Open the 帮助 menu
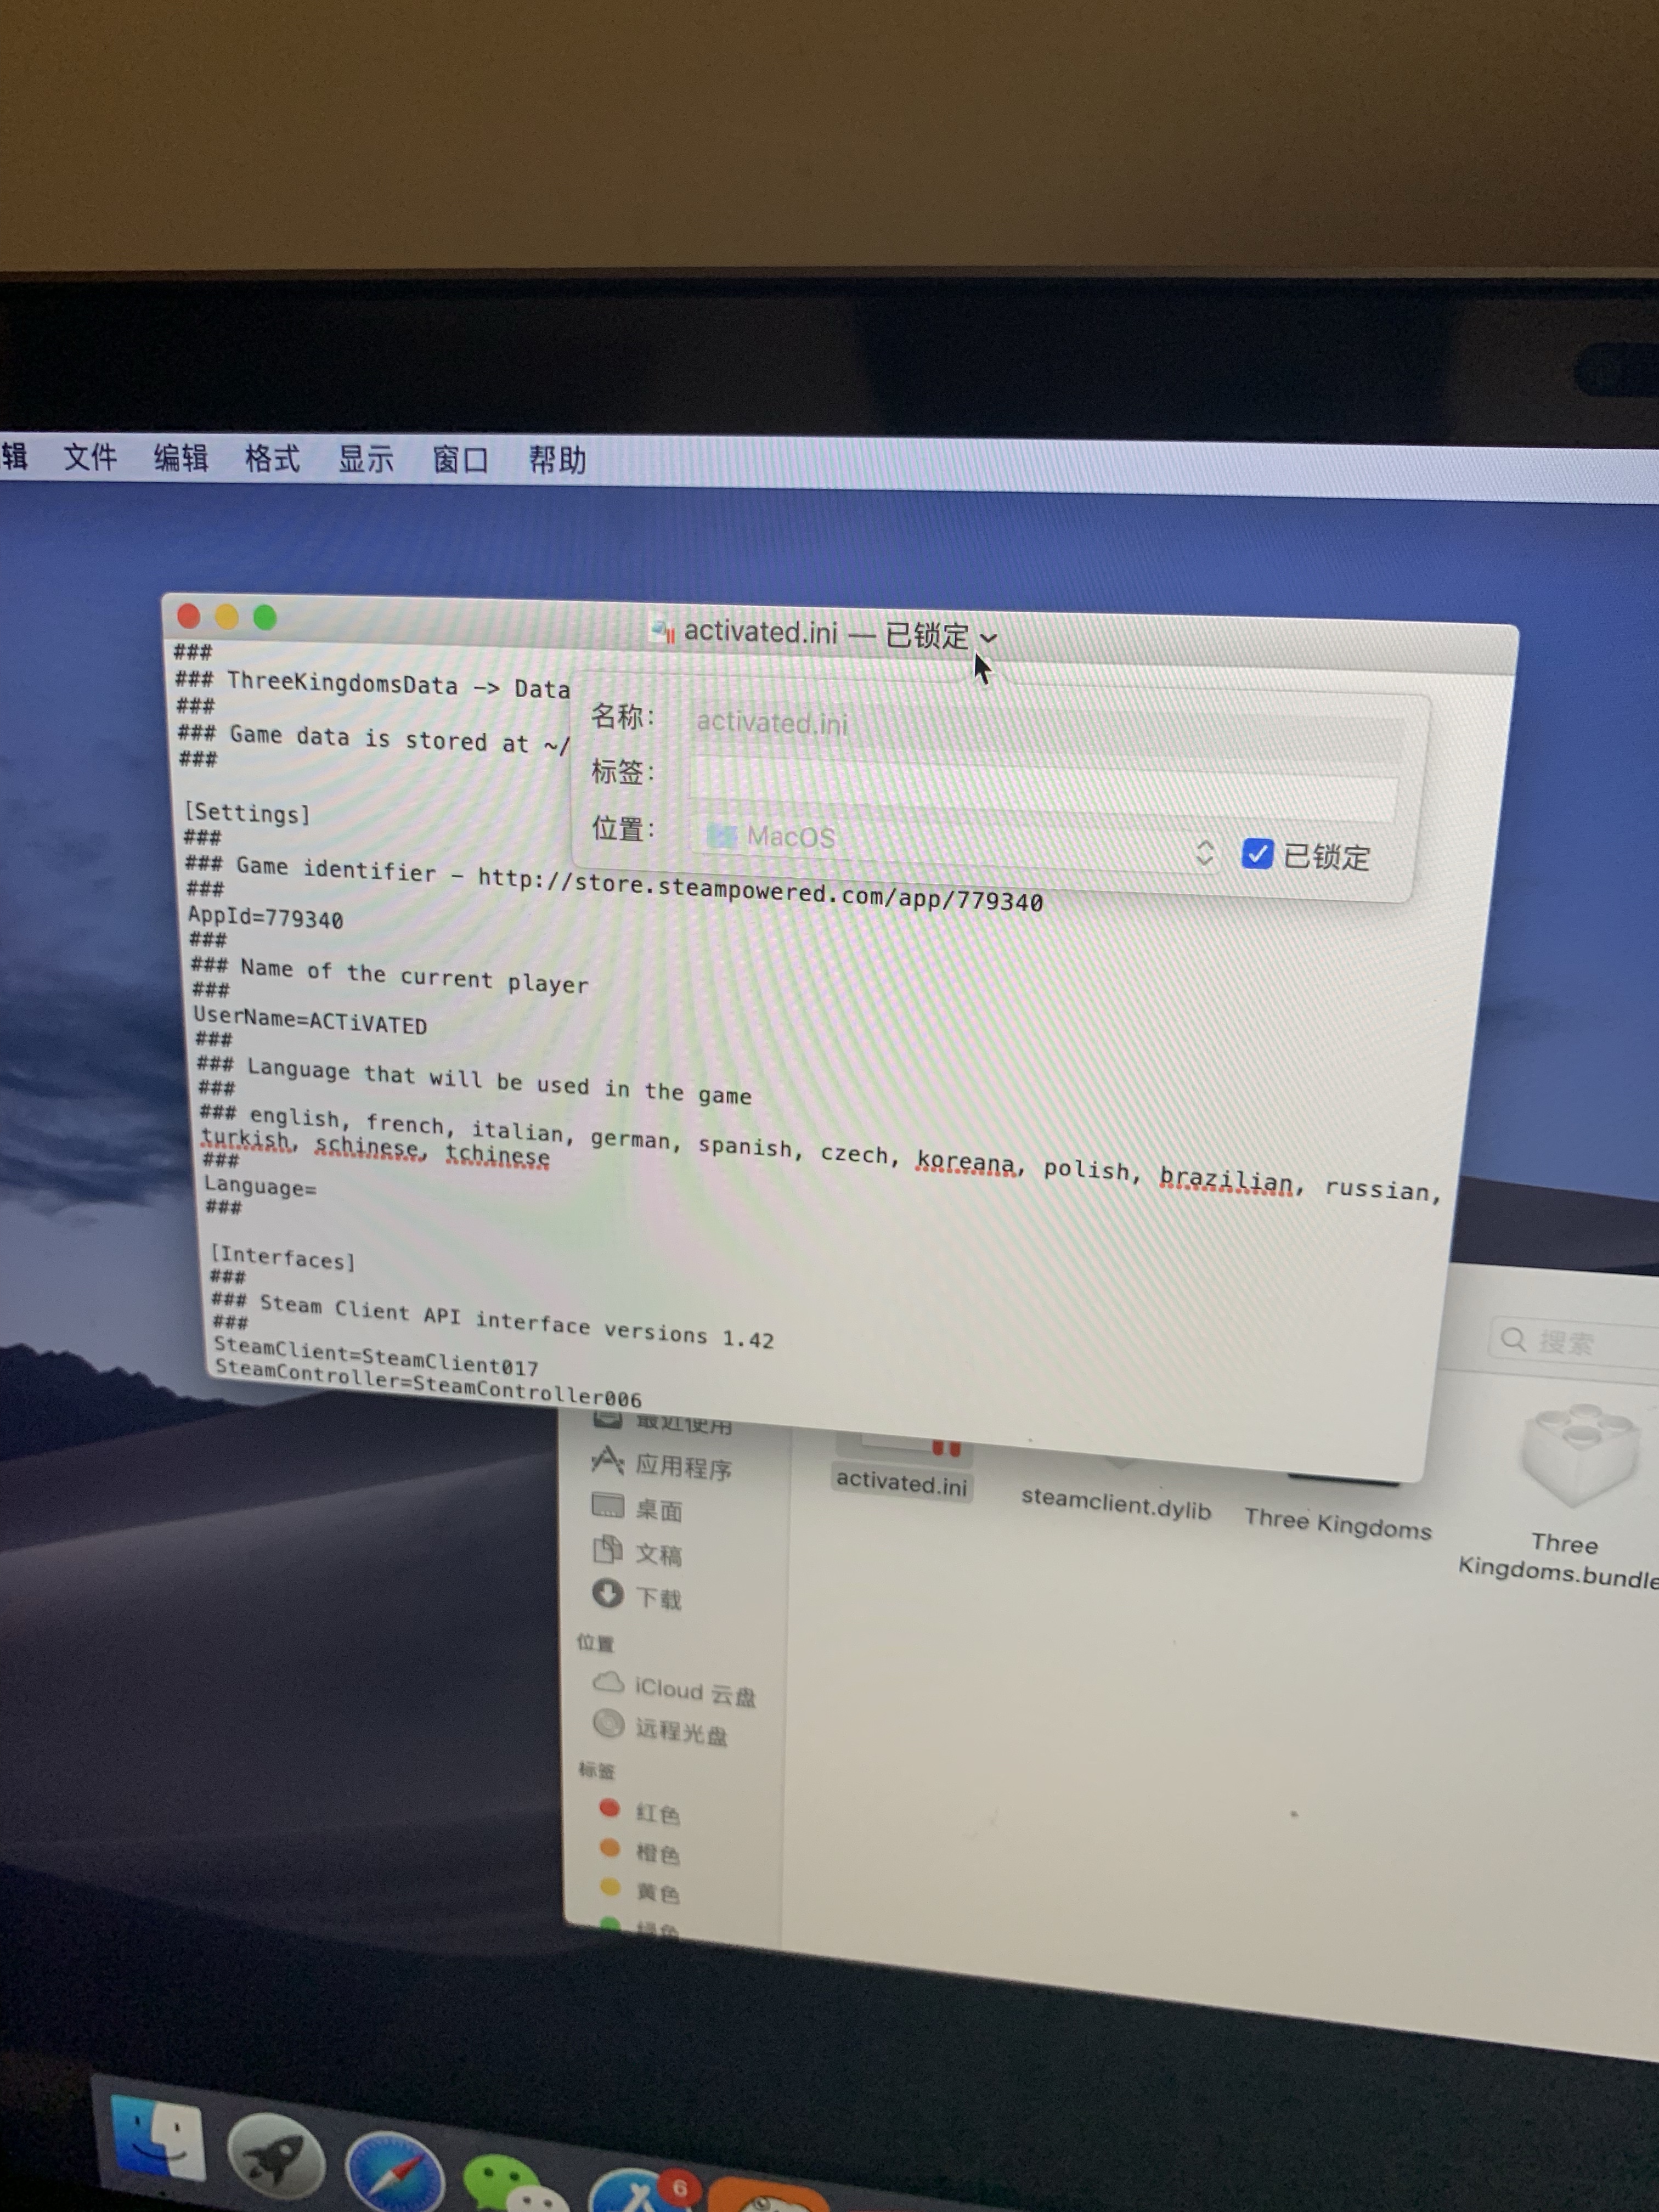 (557, 460)
